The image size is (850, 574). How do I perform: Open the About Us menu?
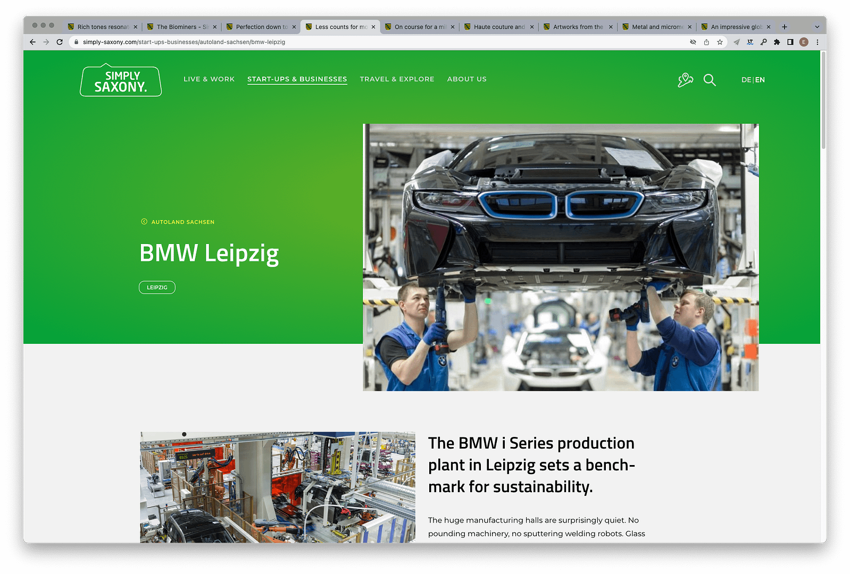(466, 79)
